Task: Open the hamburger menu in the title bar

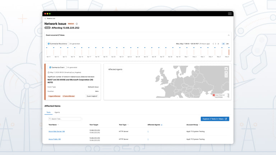Action: (x=230, y=14)
